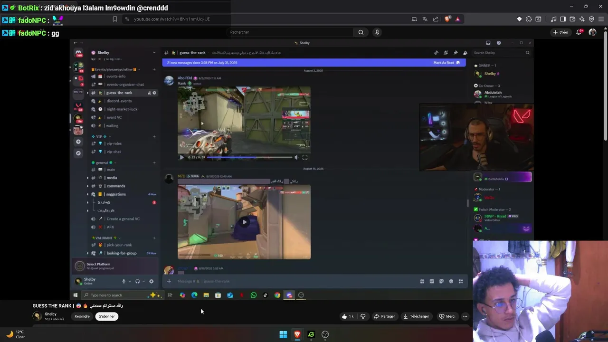608x342 pixels.
Task: Seek on the Abo R3d video progress bar
Action: click(x=250, y=157)
